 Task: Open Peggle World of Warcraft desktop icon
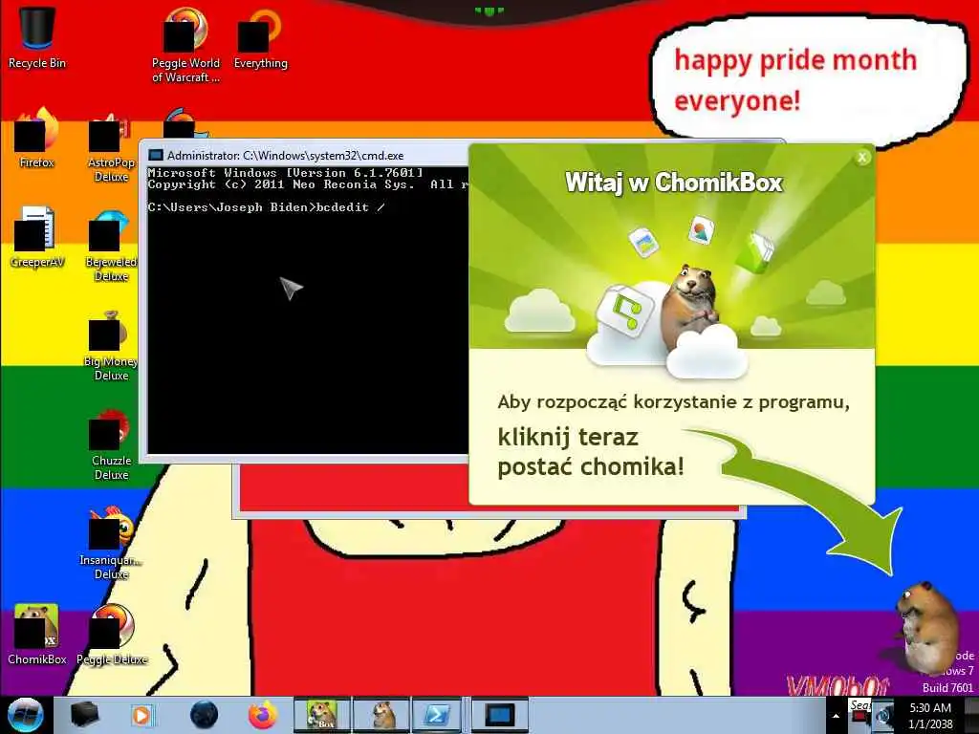pos(185,45)
